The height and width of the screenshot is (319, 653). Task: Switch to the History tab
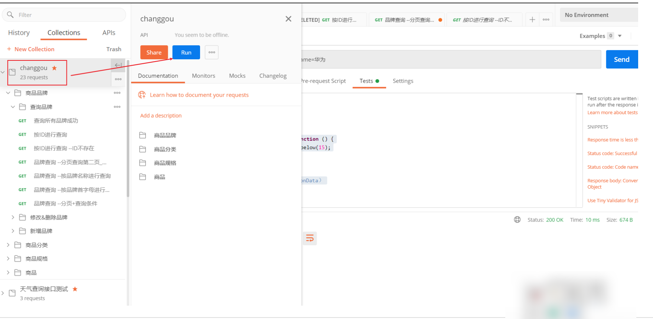pyautogui.click(x=19, y=33)
